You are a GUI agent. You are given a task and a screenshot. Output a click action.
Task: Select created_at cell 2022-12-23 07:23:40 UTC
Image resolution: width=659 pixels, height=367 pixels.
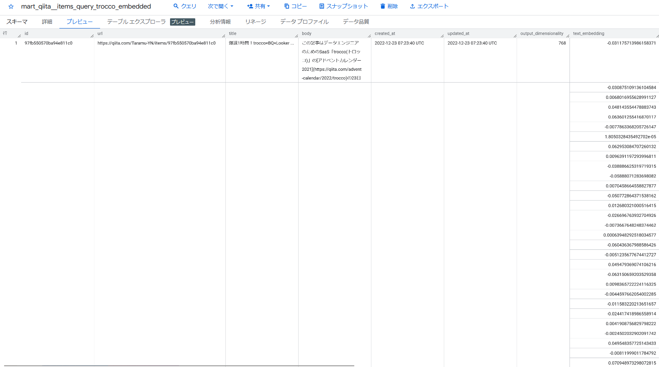tap(399, 43)
